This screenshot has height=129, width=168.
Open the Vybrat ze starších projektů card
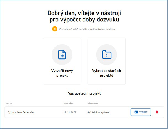(107, 61)
